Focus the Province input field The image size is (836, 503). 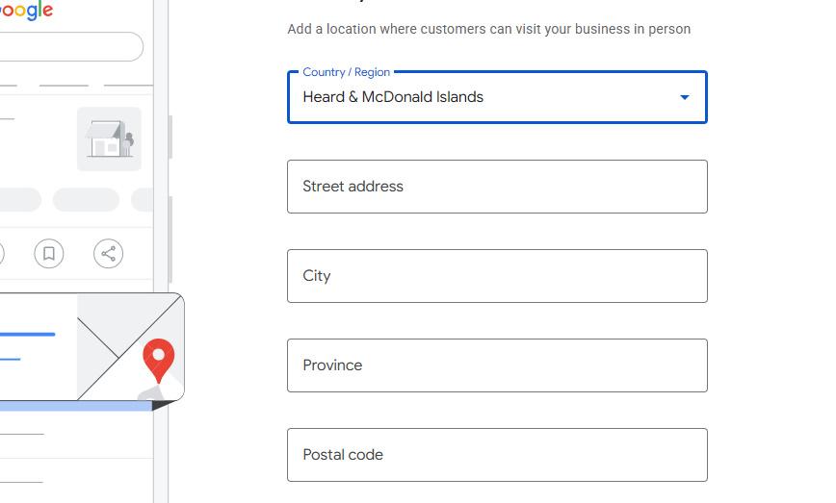[497, 365]
